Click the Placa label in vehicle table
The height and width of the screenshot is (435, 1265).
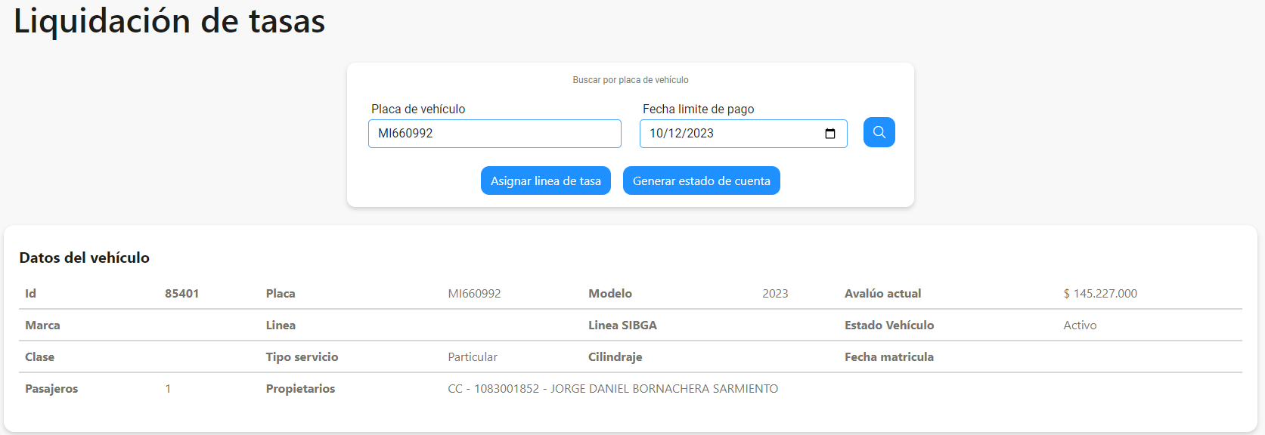coord(281,294)
